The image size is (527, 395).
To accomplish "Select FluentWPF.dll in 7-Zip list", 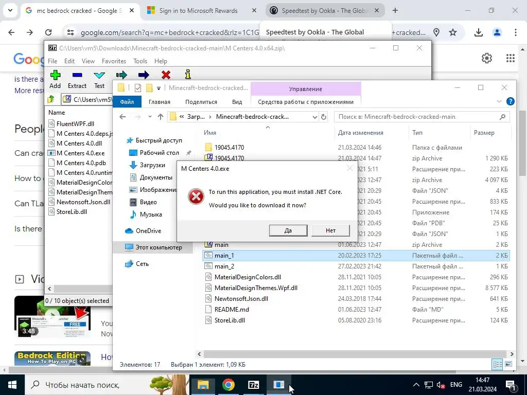I will [x=75, y=123].
